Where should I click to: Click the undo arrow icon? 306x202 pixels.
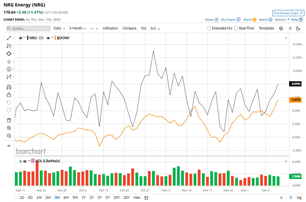(9, 103)
